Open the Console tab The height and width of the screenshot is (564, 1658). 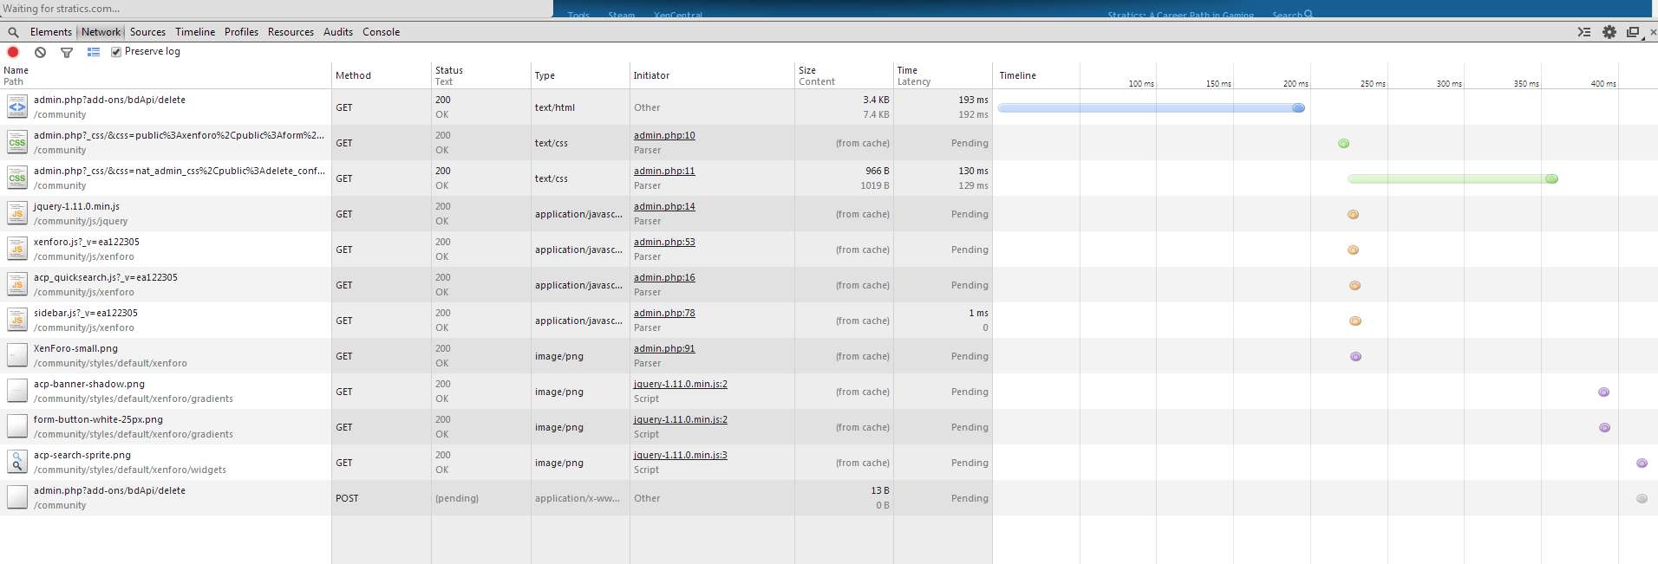coord(381,32)
